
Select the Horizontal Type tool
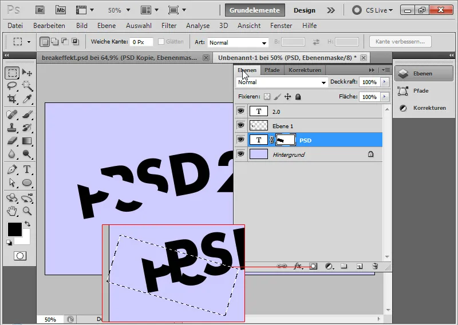pos(27,169)
